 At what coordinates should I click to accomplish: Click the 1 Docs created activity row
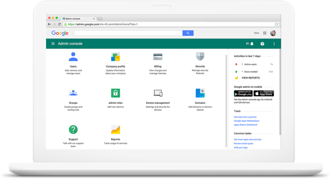coord(253,72)
